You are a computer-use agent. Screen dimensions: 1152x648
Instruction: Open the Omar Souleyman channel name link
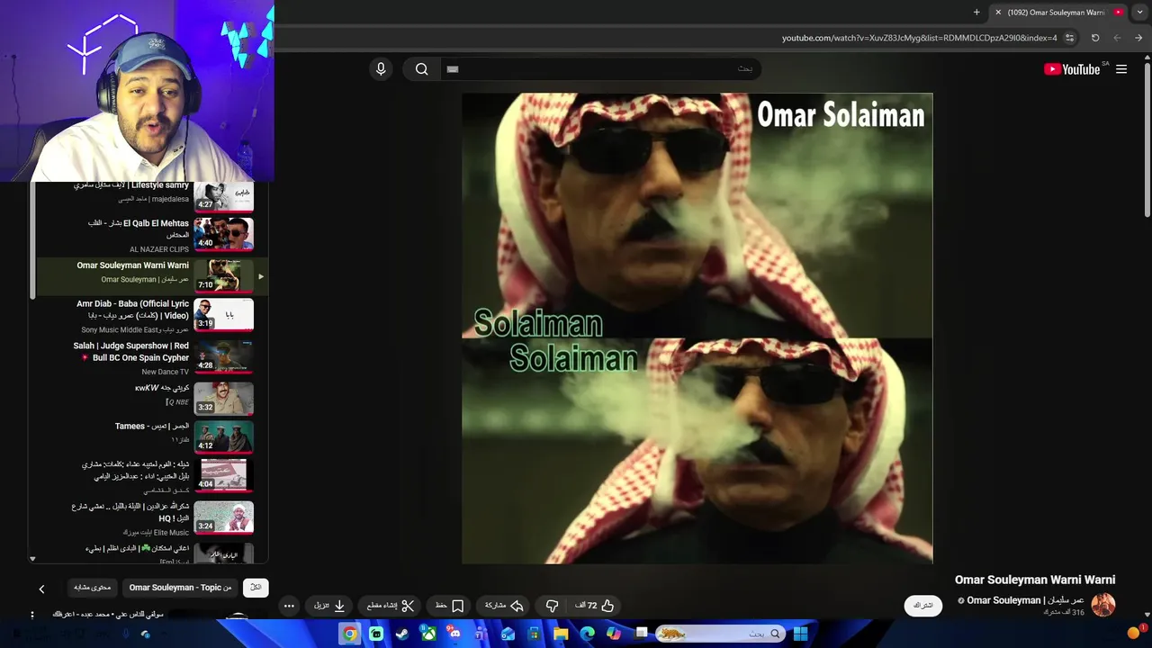[1025, 600]
